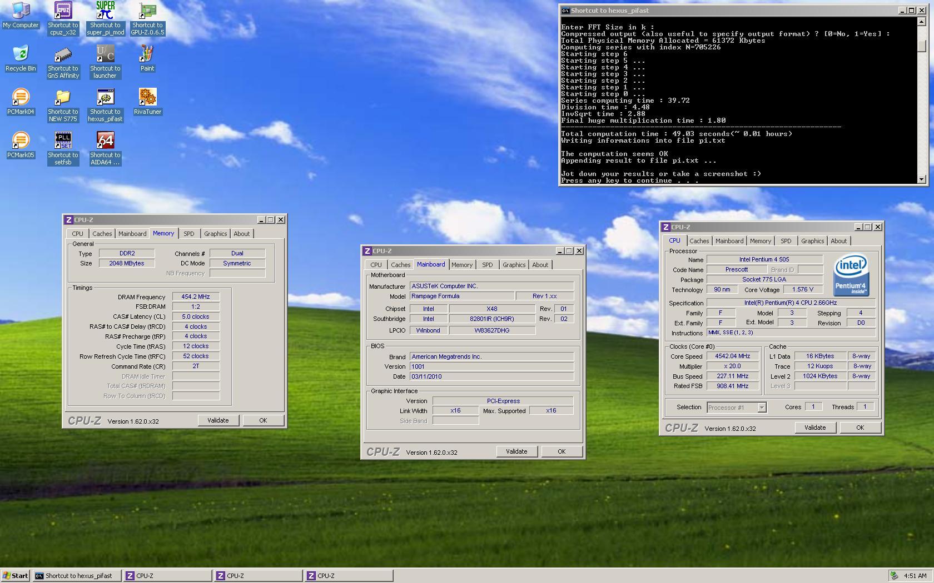The image size is (934, 583).
Task: Activate the third CPU-Z taskbar button
Action: point(349,576)
